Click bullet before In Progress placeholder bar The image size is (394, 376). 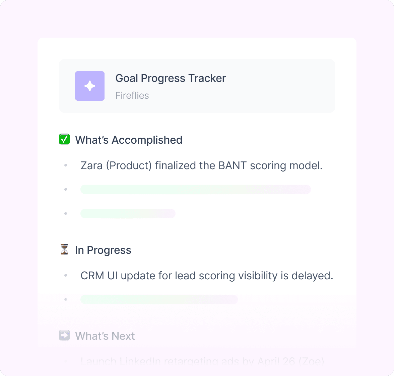coord(66,299)
